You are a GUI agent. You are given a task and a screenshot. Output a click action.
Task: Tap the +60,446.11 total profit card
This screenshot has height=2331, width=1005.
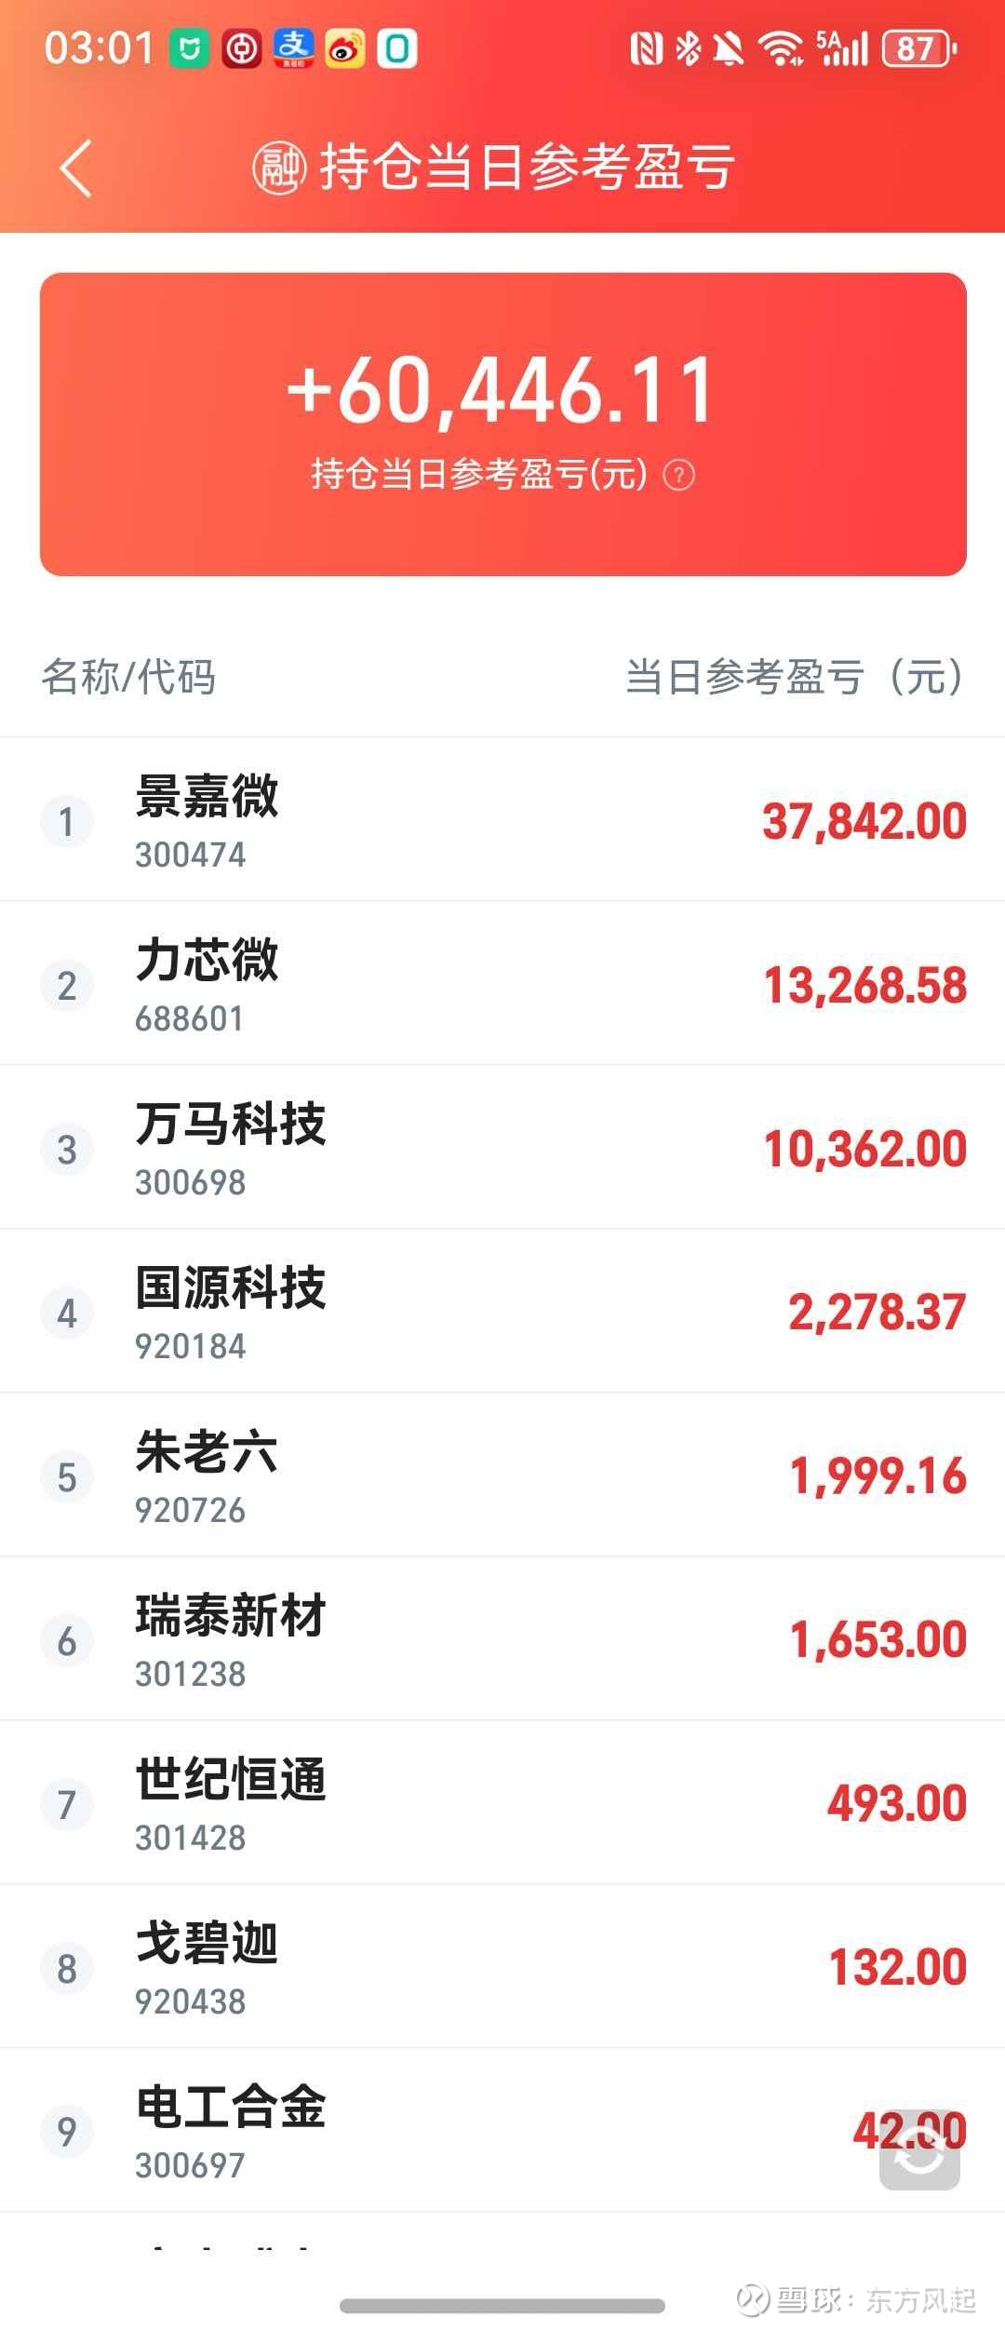pyautogui.click(x=502, y=424)
